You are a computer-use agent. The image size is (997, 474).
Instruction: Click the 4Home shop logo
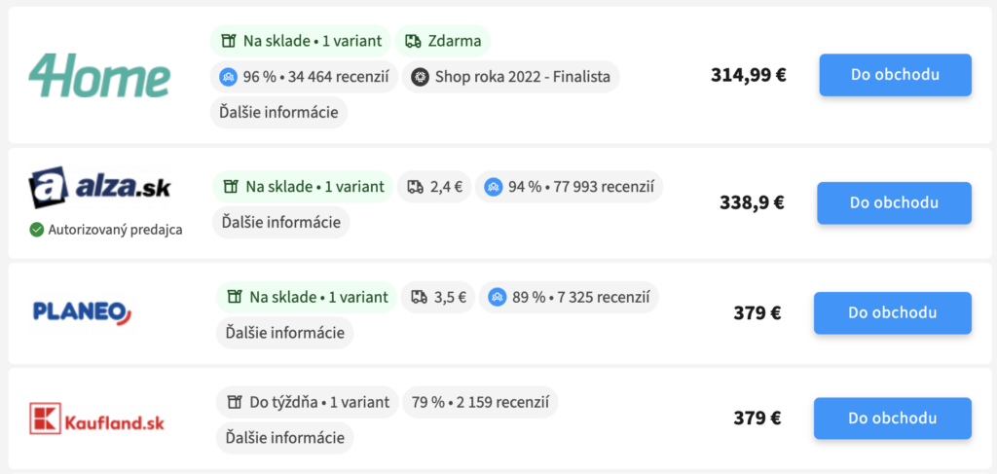coord(100,76)
